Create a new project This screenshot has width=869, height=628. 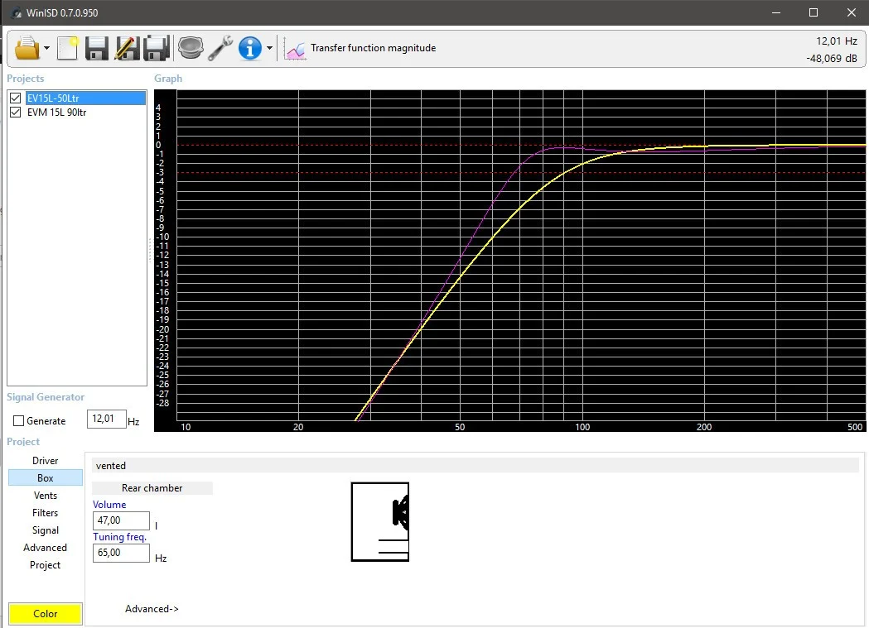(x=67, y=48)
